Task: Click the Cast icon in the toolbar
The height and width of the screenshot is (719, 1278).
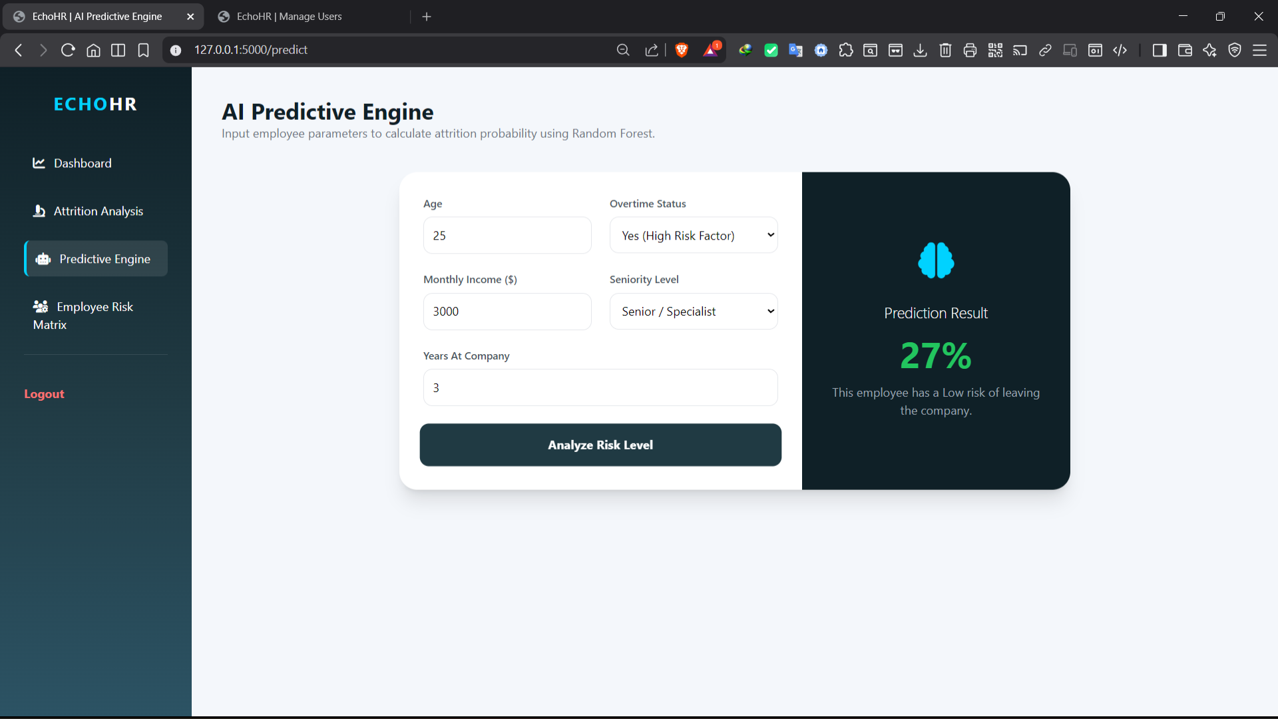Action: pos(1020,50)
